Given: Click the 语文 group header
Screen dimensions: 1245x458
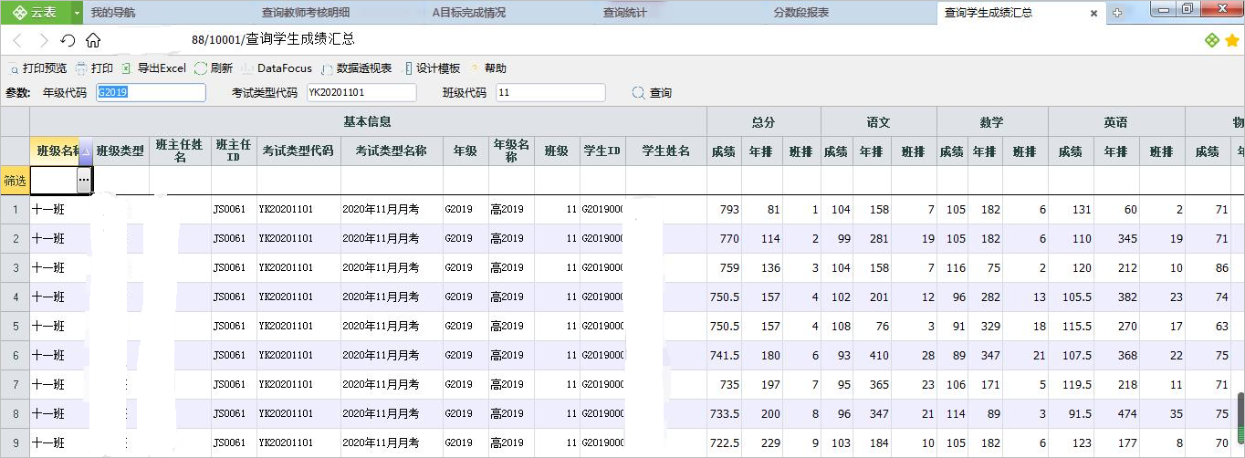Looking at the screenshot, I should 879,122.
